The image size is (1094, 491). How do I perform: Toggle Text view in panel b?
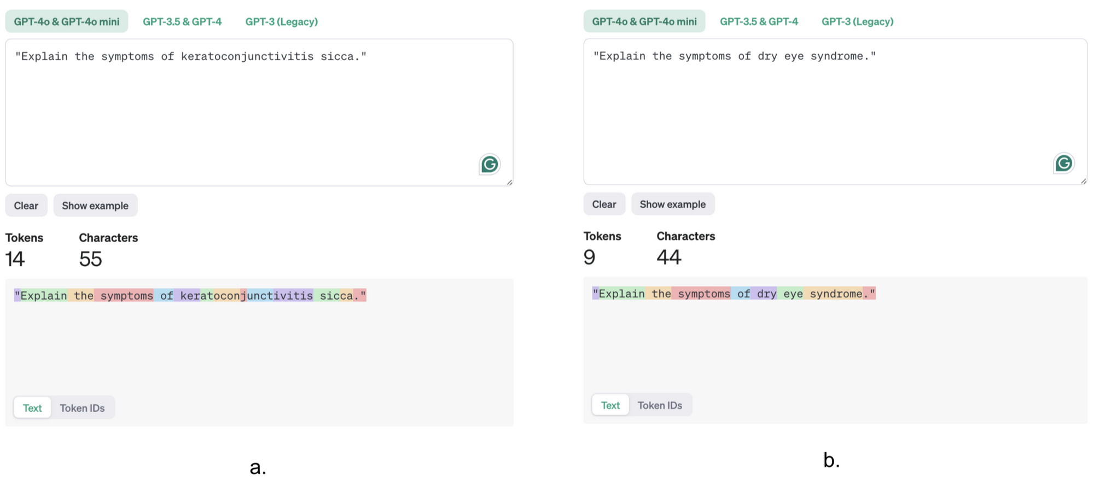610,405
